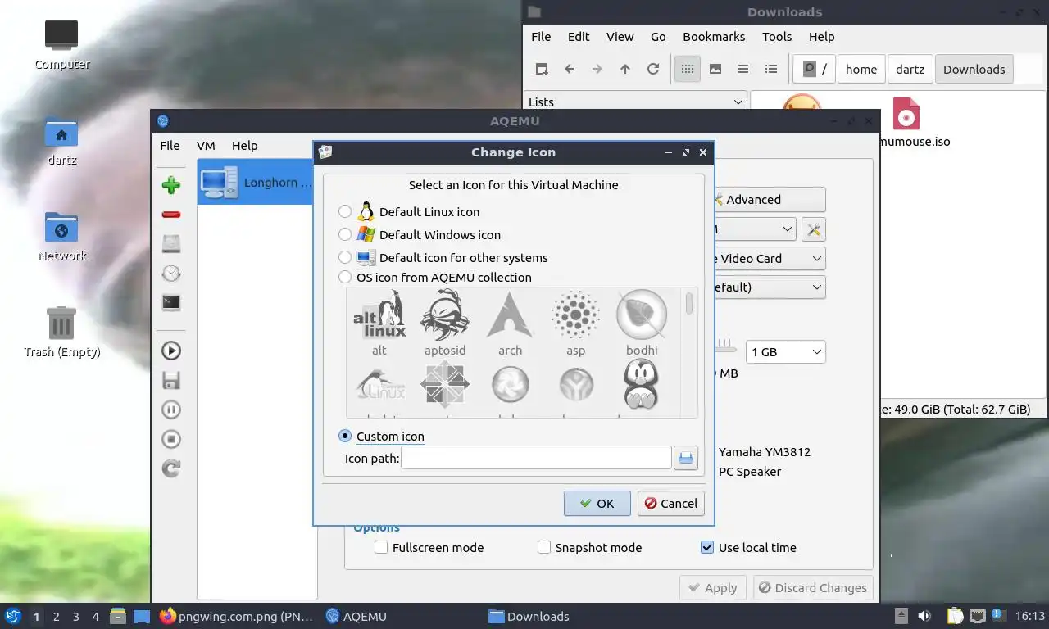
Task: Add a new virtual machine with the green plus
Action: [170, 185]
